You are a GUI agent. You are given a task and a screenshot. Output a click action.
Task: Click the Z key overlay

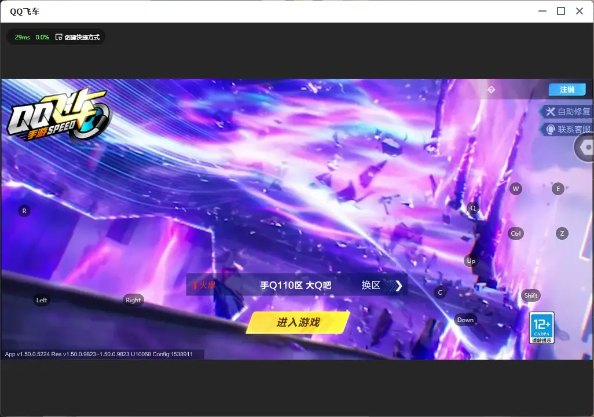562,233
